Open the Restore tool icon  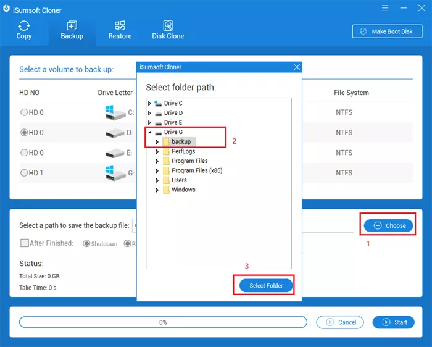point(120,26)
